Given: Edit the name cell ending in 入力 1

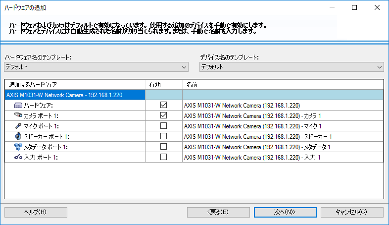Looking at the screenshot, I should 283,158.
